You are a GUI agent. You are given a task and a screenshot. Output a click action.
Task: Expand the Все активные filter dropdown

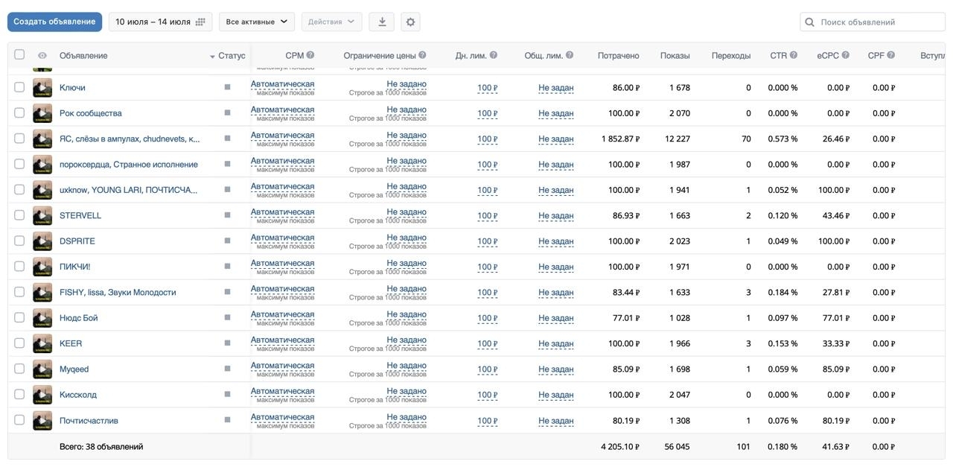[257, 22]
